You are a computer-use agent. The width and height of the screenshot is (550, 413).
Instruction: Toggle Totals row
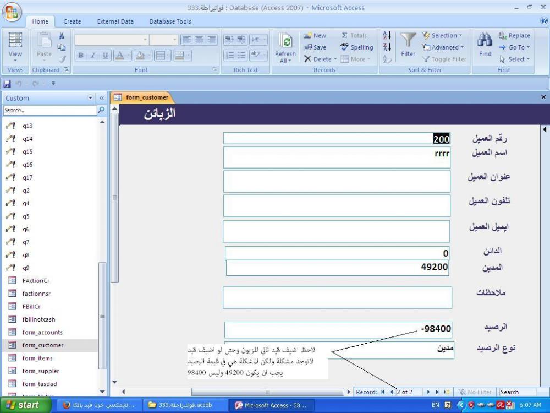pos(354,35)
